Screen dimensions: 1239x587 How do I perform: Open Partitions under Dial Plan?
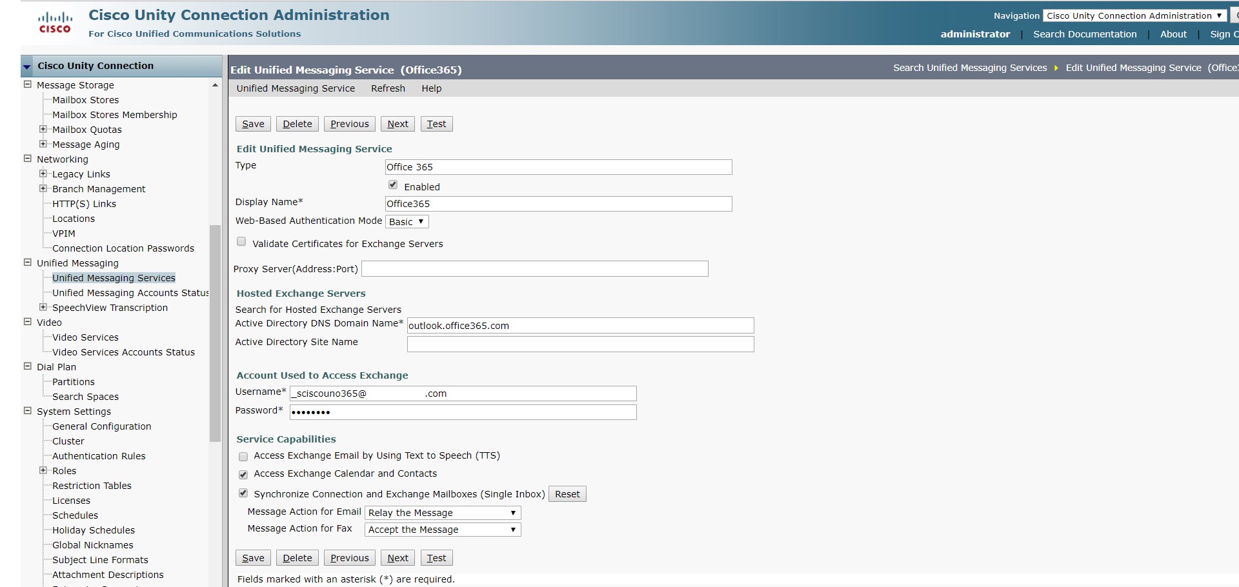[74, 382]
